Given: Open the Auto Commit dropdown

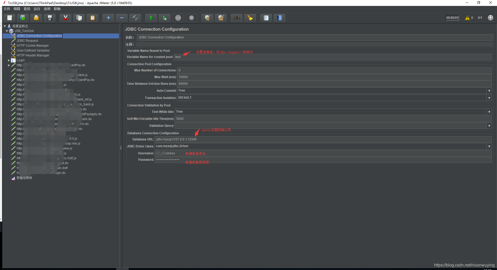Looking at the screenshot, I should pos(489,91).
